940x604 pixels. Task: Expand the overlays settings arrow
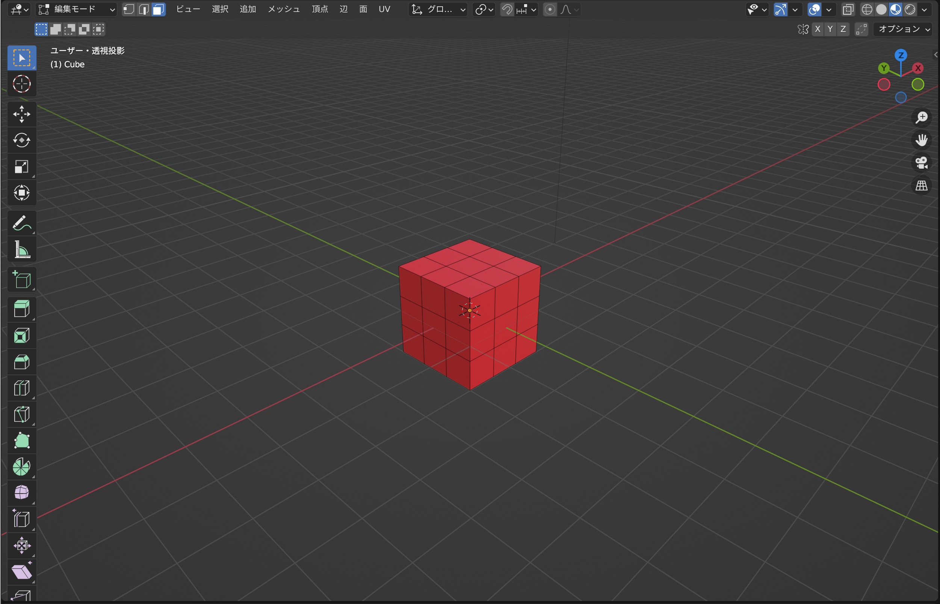click(829, 9)
